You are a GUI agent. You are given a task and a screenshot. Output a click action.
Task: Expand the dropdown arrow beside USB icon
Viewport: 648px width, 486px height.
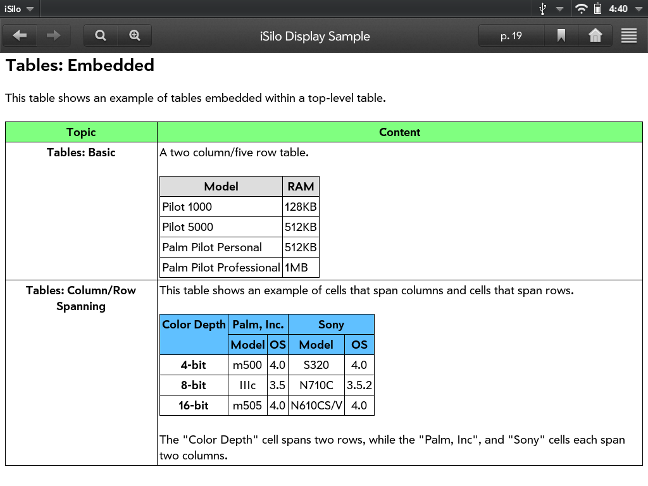pos(559,9)
